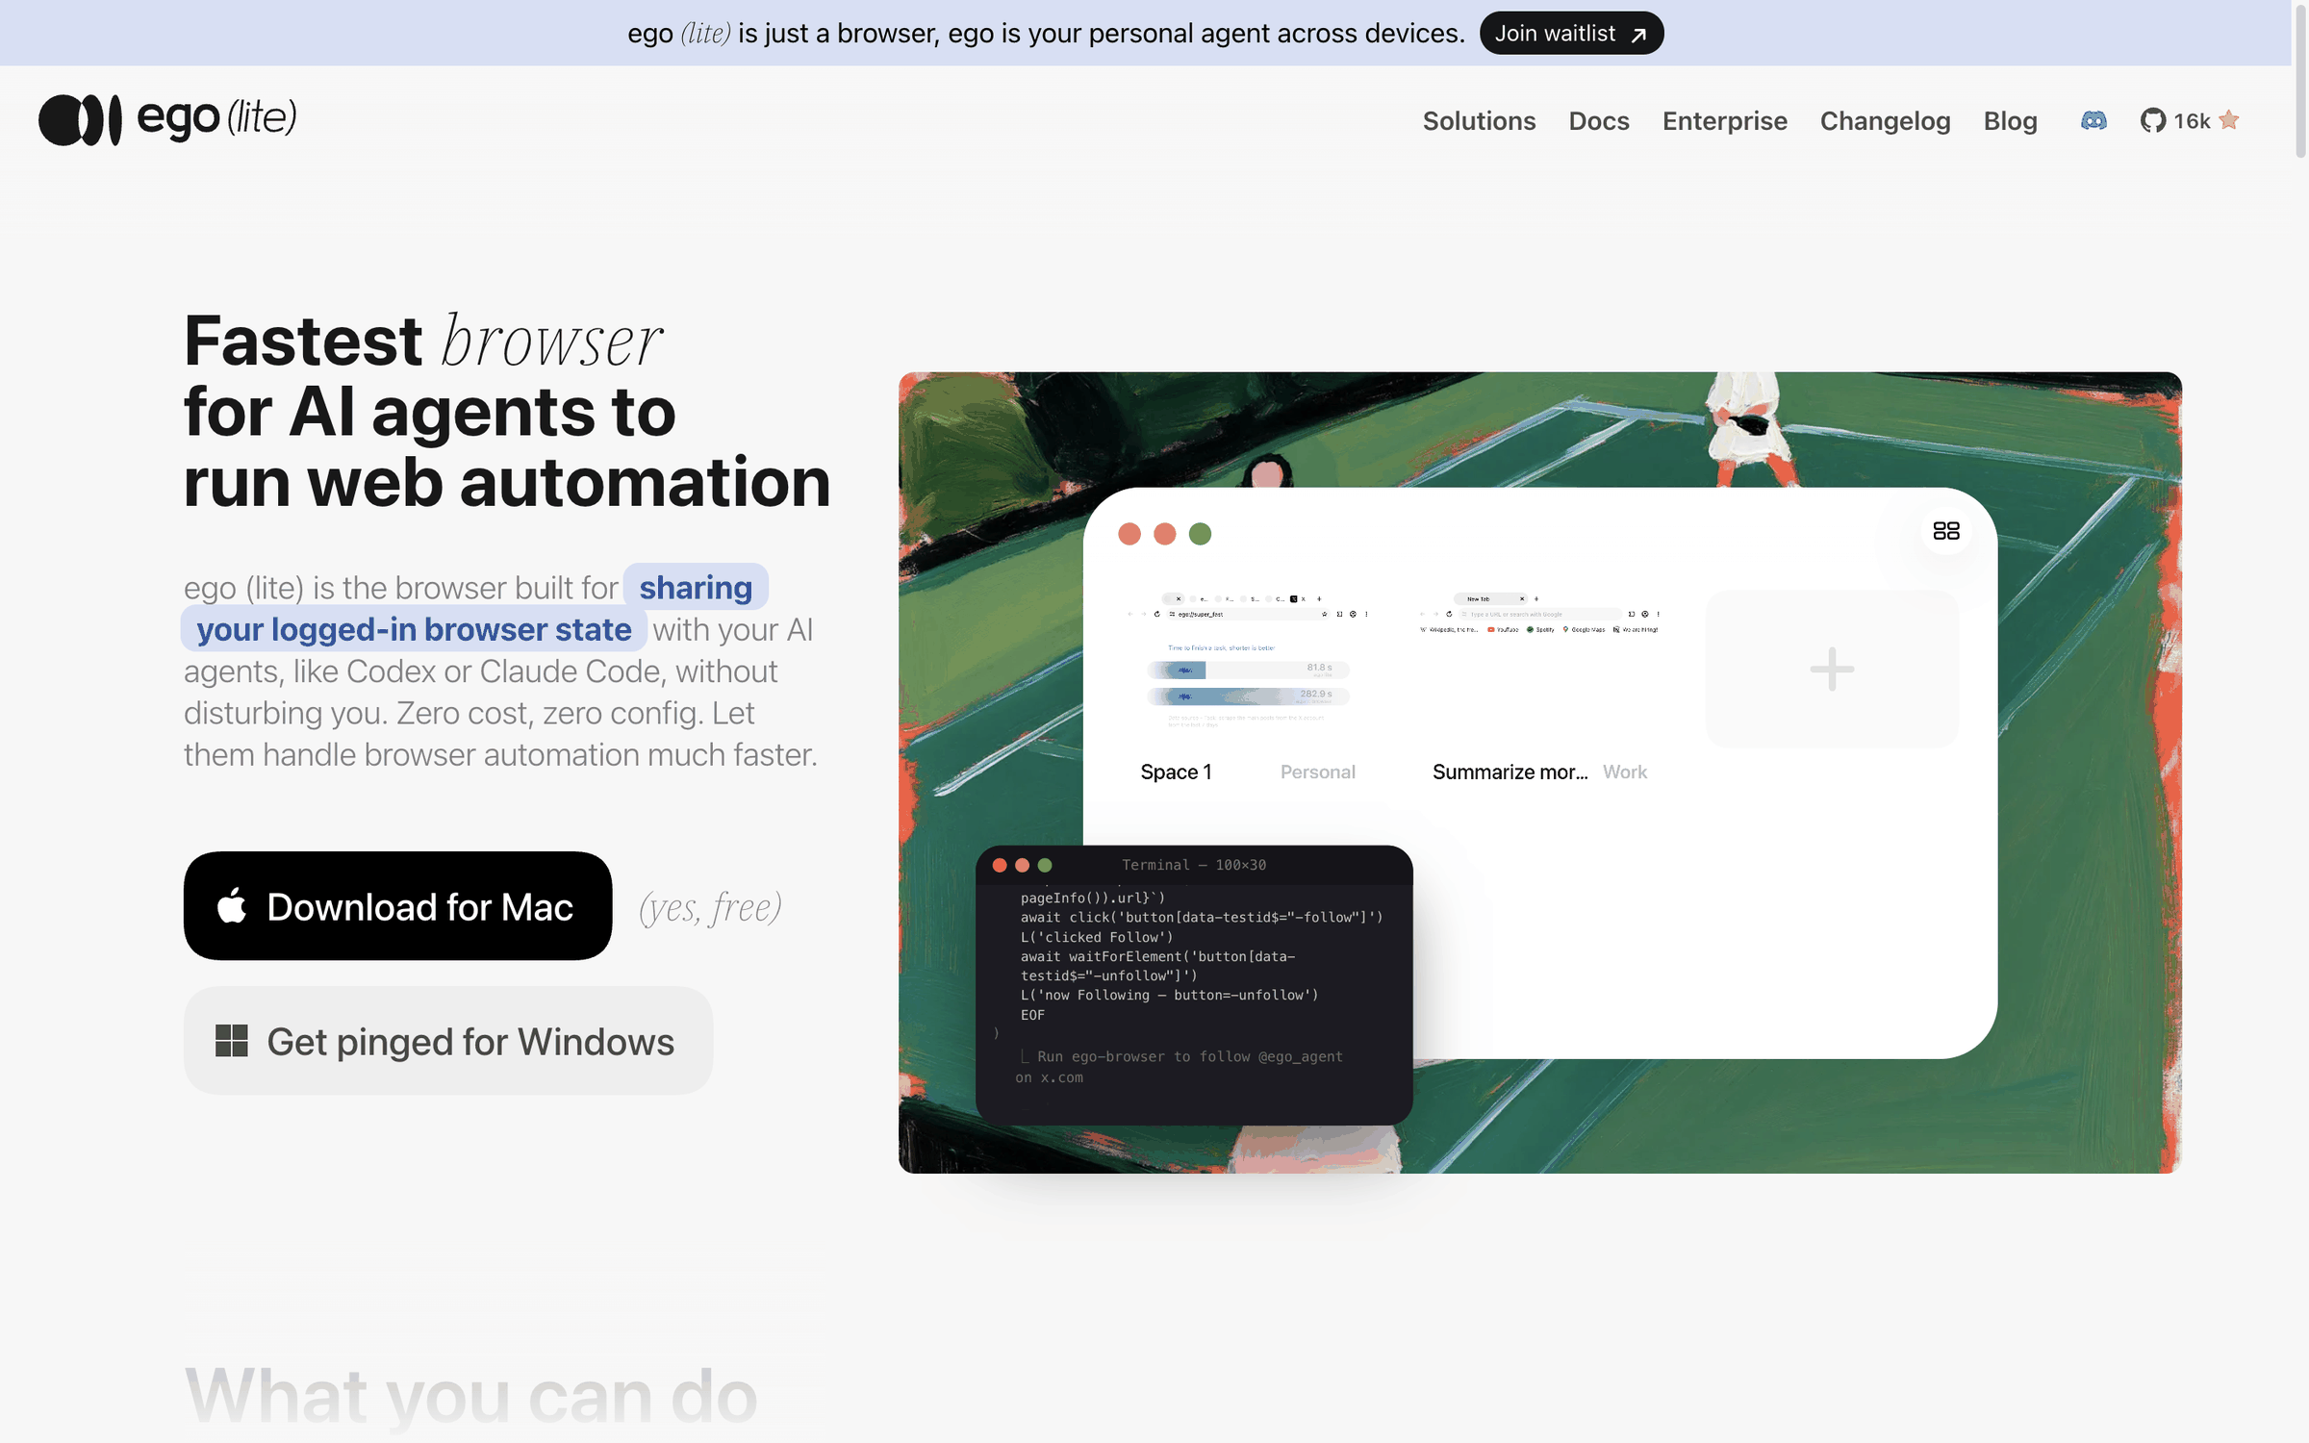Click the "What you can do" heading

point(471,1396)
